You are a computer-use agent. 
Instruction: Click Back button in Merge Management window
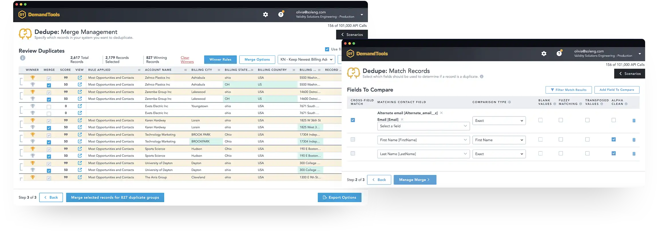(x=51, y=198)
